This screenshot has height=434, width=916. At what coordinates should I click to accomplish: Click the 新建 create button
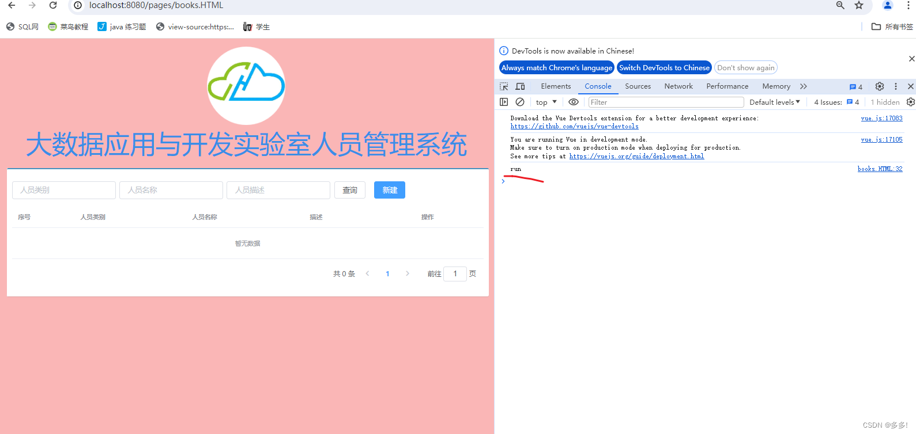390,190
